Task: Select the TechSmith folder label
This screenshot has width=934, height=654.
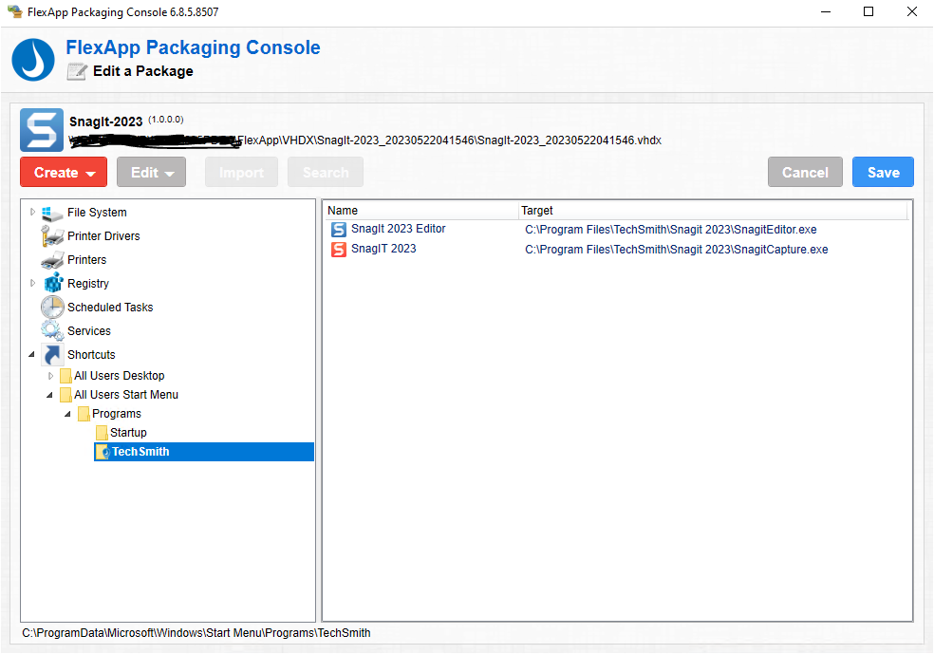Action: pos(140,452)
